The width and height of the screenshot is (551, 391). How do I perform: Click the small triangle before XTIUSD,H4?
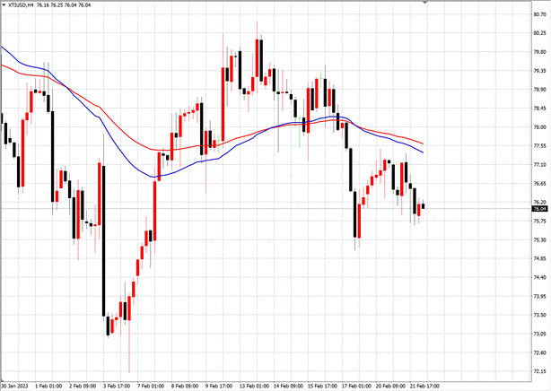[4, 4]
